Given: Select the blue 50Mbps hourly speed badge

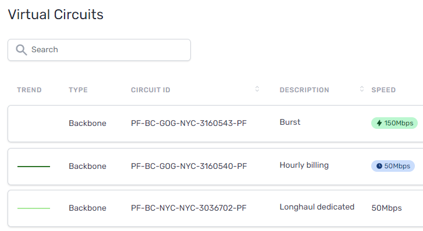Looking at the screenshot, I should pos(393,166).
